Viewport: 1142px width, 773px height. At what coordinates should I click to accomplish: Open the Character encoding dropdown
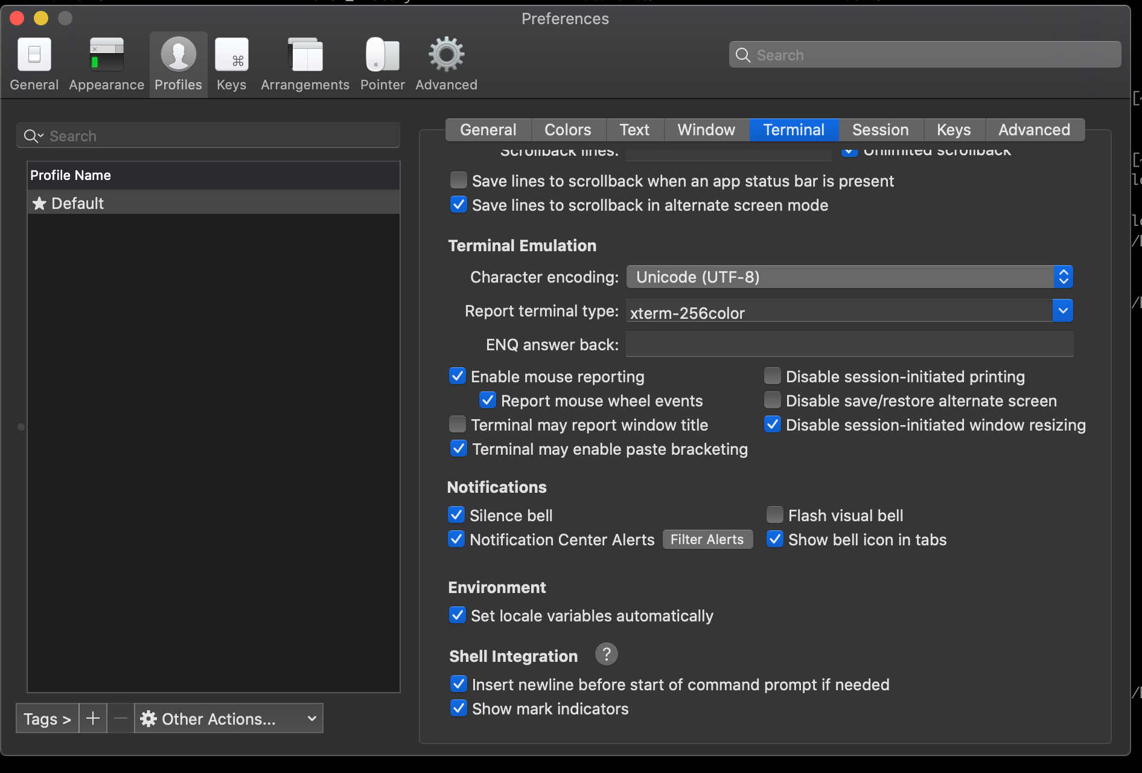tap(1064, 277)
